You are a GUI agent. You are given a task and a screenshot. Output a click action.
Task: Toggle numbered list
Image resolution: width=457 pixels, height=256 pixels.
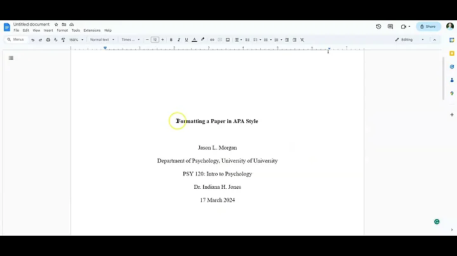tap(276, 40)
